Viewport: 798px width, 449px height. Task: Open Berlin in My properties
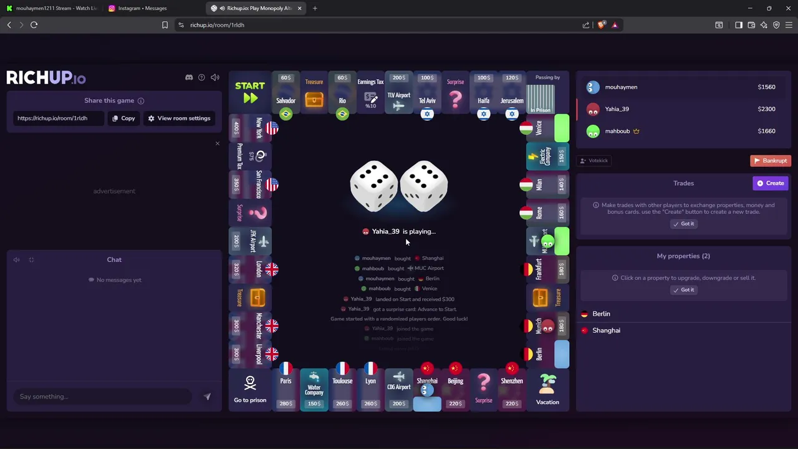[x=683, y=314]
